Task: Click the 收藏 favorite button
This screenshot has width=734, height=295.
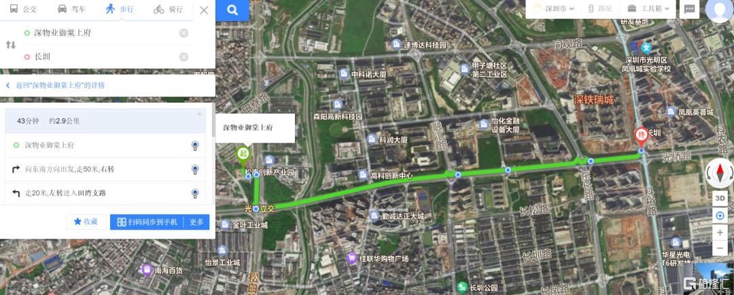Action: (86, 222)
